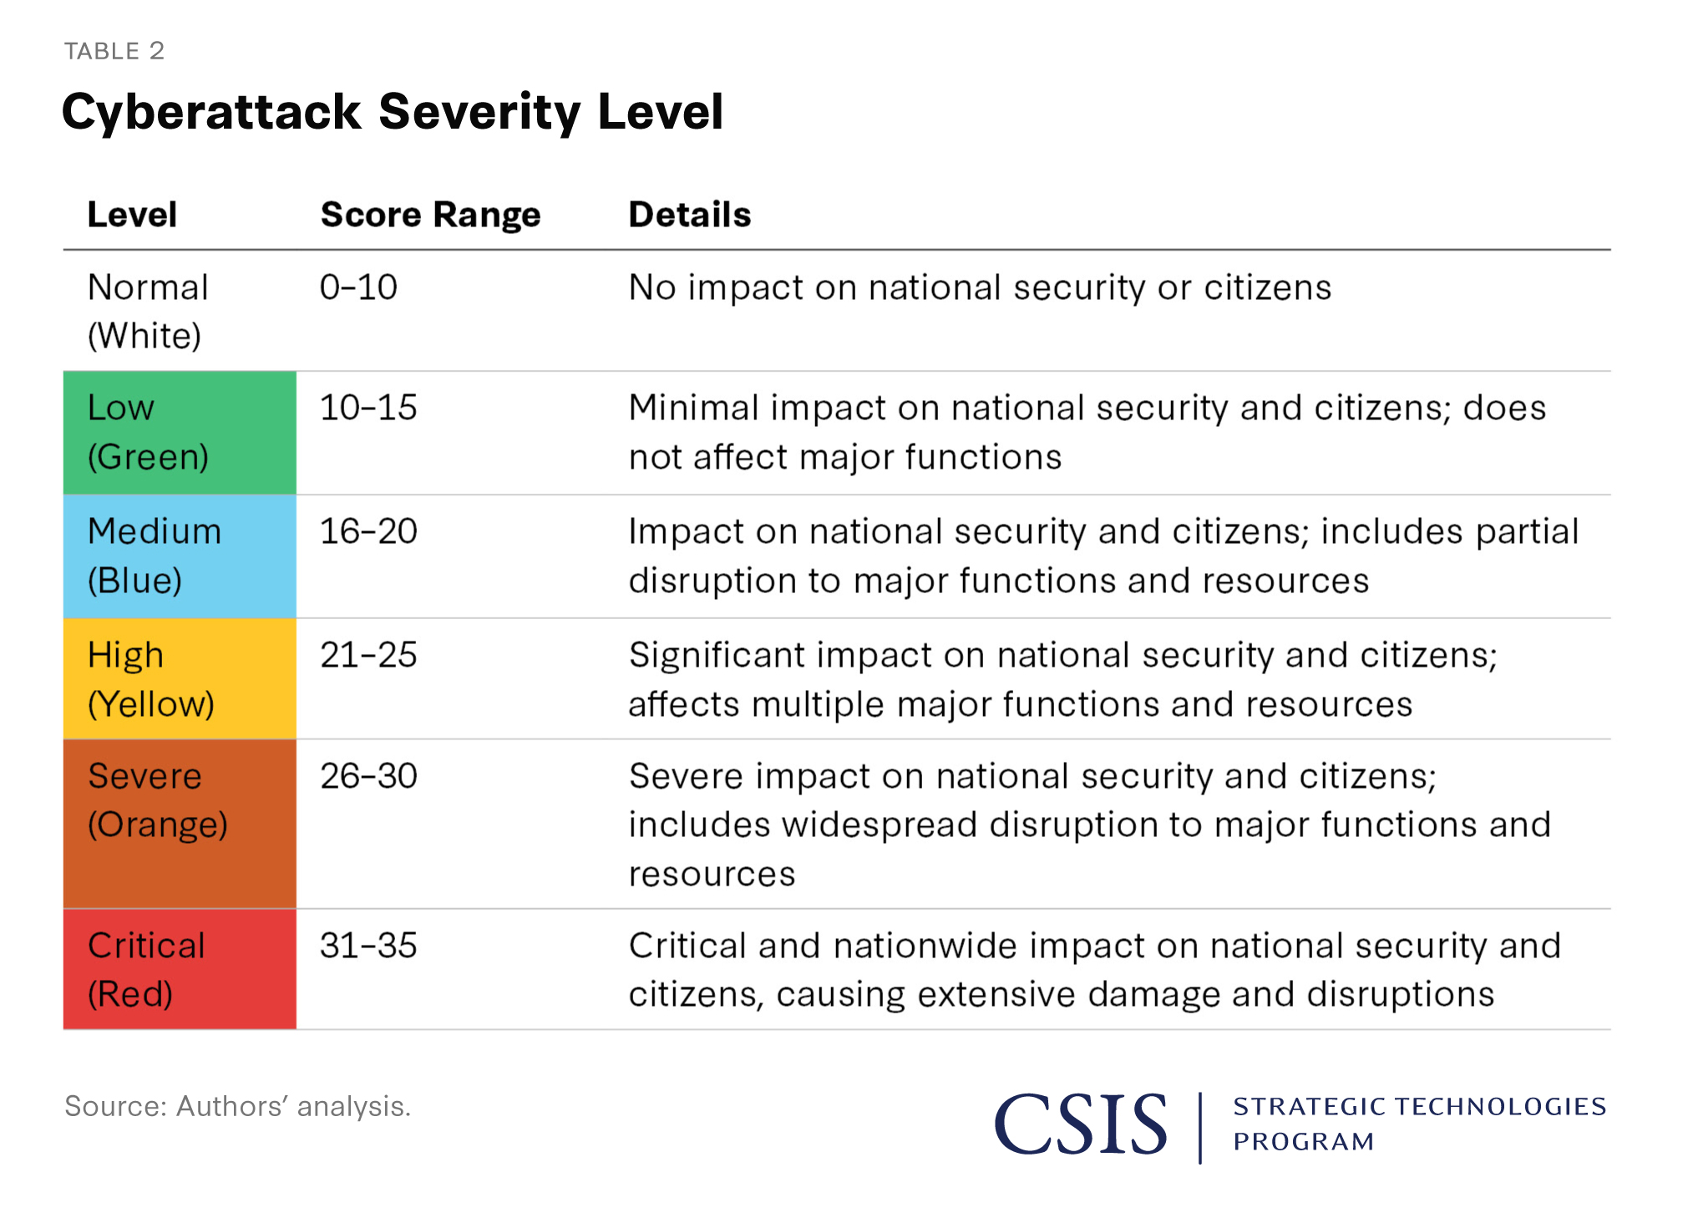Select the orange Severe level cell
Screen dimensions: 1688x1218
tap(180, 824)
